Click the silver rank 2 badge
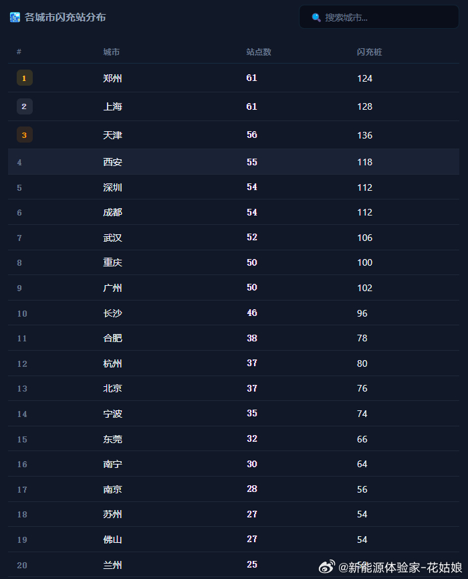 (24, 106)
